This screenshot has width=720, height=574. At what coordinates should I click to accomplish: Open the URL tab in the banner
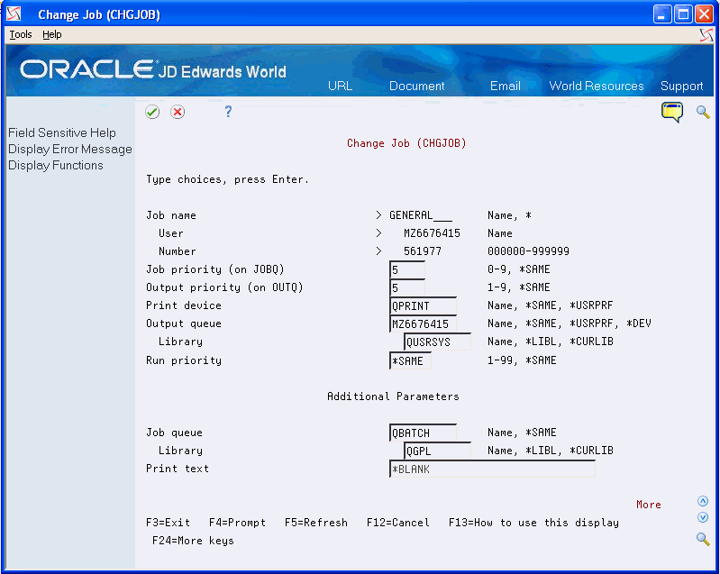coord(341,86)
